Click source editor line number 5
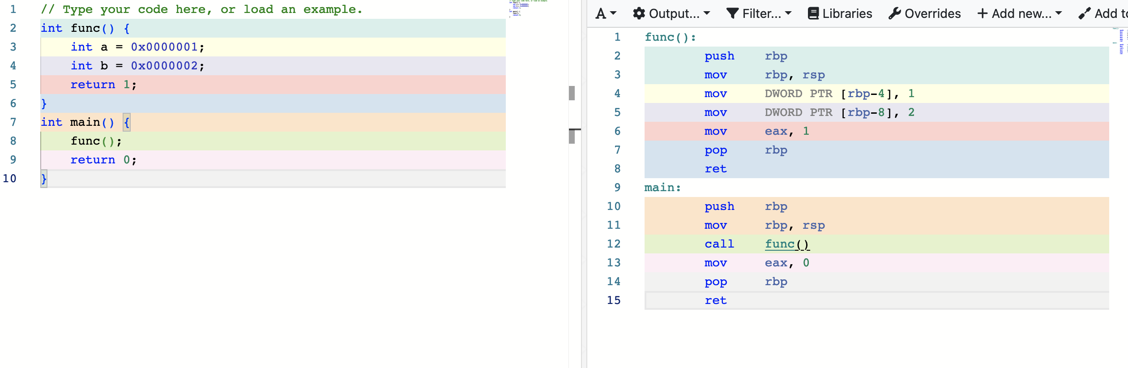The image size is (1128, 368). 13,85
